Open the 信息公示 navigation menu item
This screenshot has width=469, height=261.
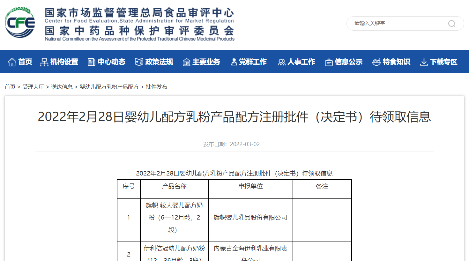click(348, 62)
